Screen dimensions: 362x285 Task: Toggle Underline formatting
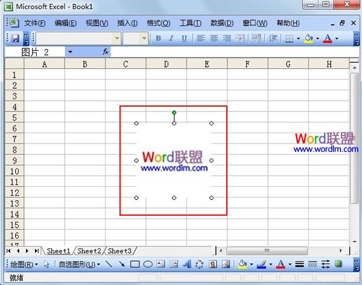(184, 39)
